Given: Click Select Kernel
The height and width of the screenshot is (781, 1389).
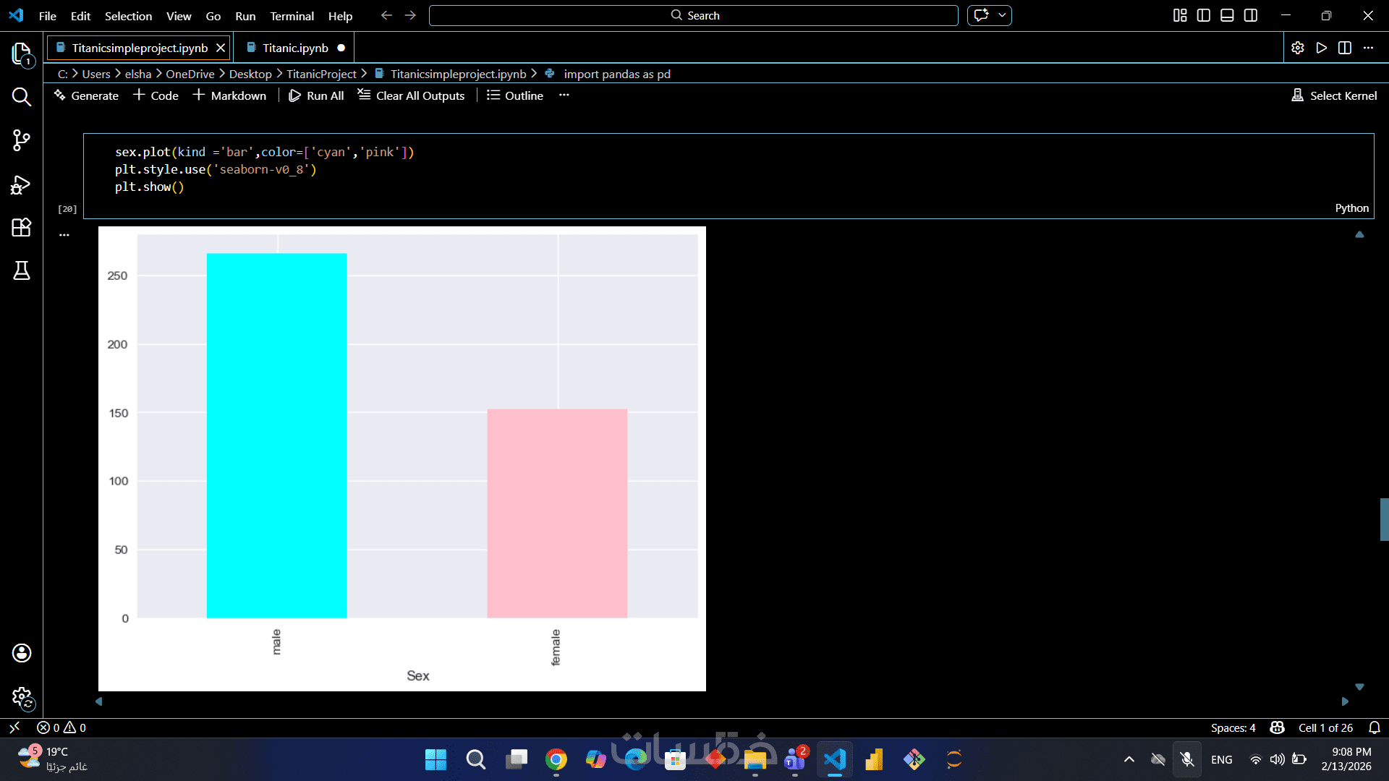Looking at the screenshot, I should tap(1334, 95).
